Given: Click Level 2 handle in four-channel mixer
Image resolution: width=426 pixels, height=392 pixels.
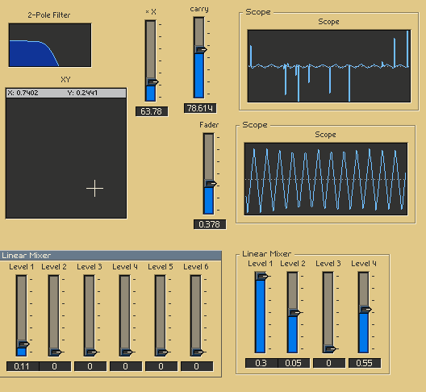Looking at the screenshot, I should 294,313.
